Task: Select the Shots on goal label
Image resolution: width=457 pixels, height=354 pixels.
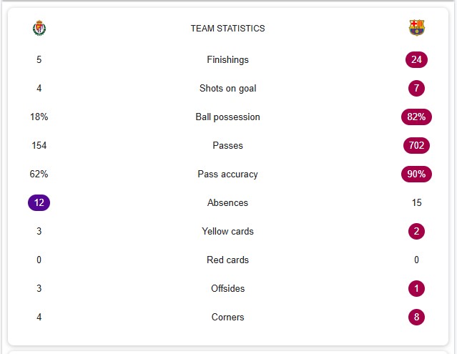Action: point(227,88)
